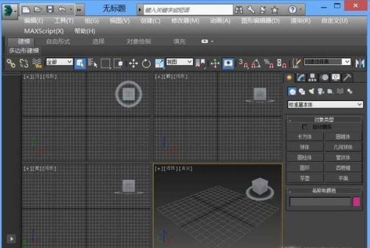The image size is (370, 248).
Task: Open the 渲染(R) menu
Action: [x=301, y=21]
